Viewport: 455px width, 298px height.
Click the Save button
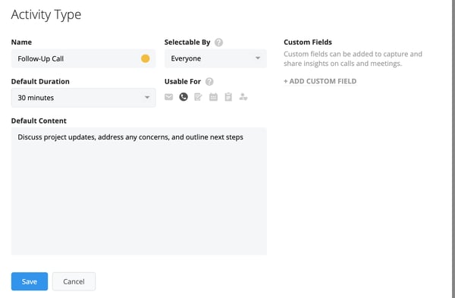tap(30, 281)
